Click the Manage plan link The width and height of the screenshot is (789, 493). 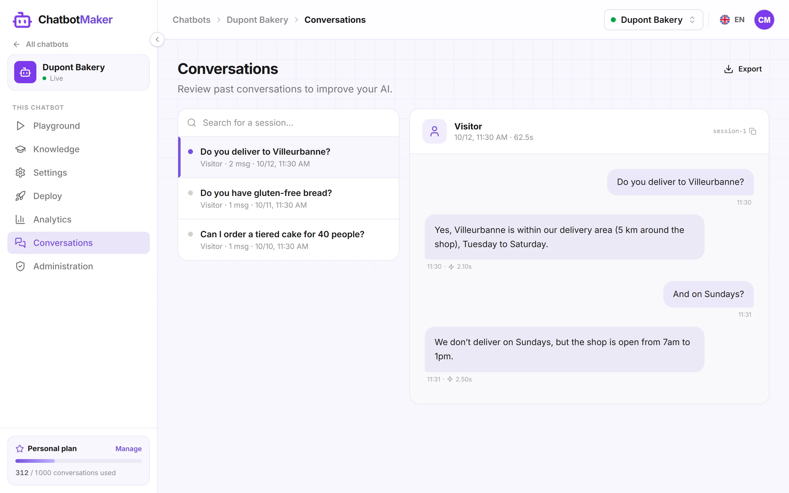click(x=129, y=449)
